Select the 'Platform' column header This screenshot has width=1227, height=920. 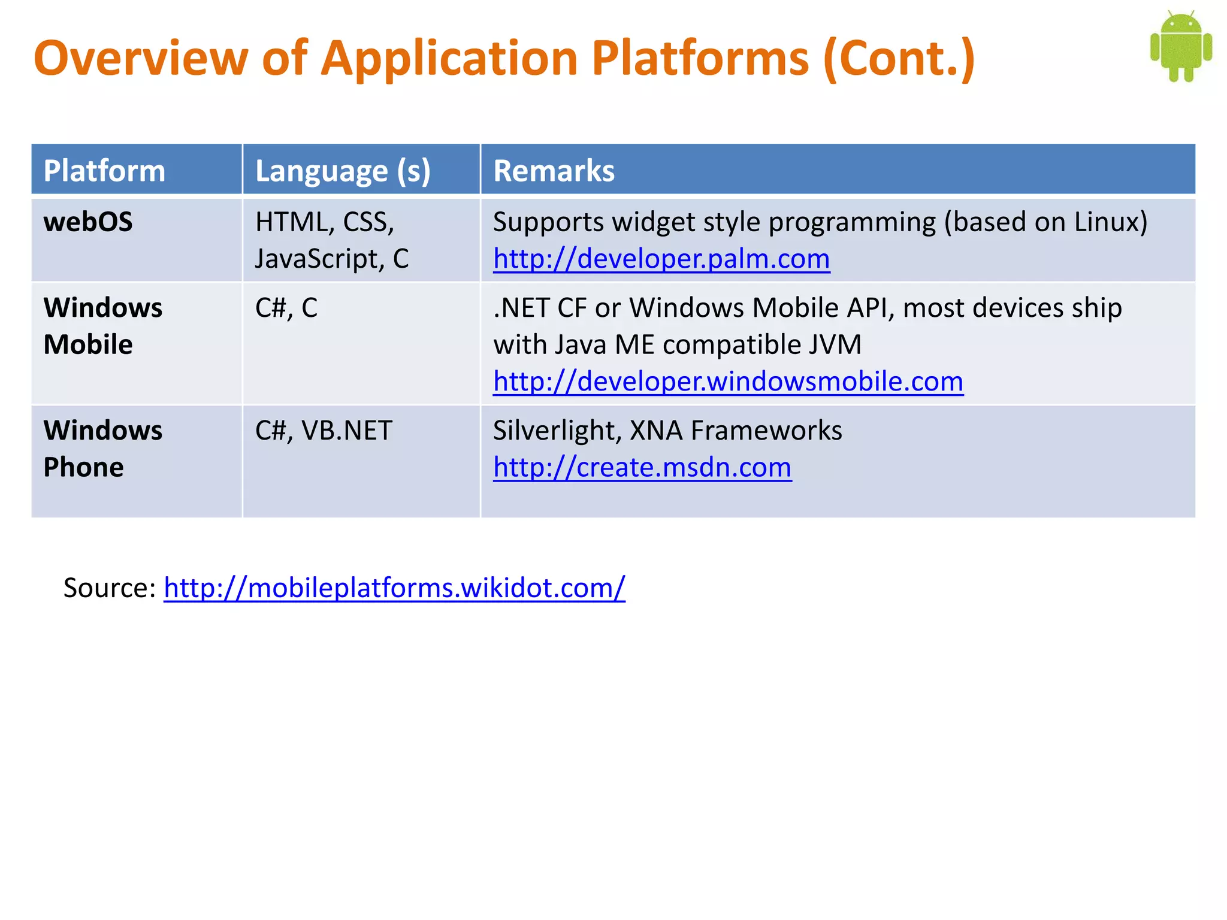point(137,170)
